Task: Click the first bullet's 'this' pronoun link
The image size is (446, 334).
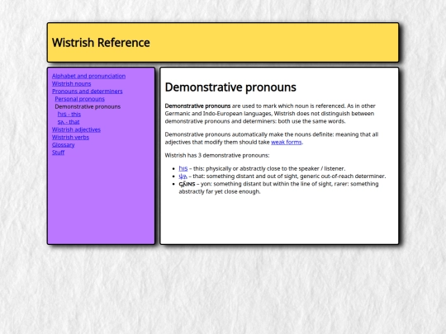Action: click(x=183, y=168)
